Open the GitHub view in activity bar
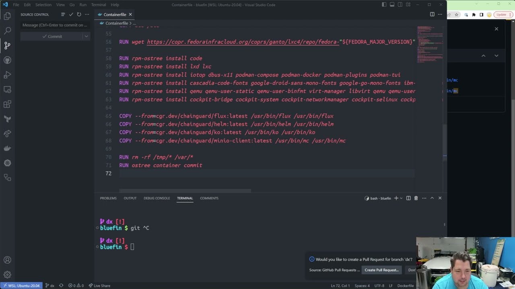The width and height of the screenshot is (515, 289). point(7,60)
